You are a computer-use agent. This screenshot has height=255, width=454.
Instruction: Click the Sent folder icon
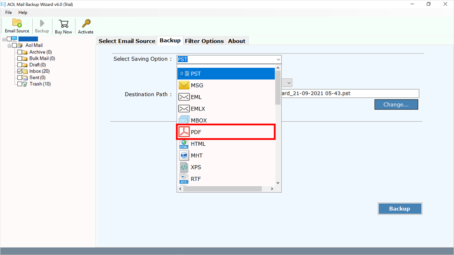point(25,78)
